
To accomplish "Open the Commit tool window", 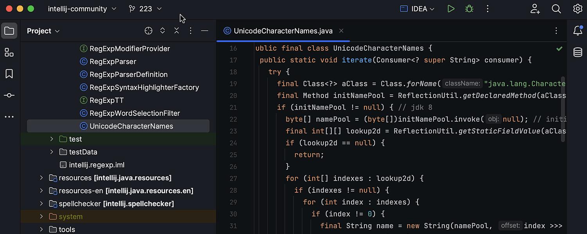I will (x=9, y=95).
